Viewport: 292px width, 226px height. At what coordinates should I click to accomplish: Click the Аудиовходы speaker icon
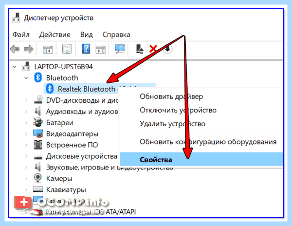coord(38,111)
